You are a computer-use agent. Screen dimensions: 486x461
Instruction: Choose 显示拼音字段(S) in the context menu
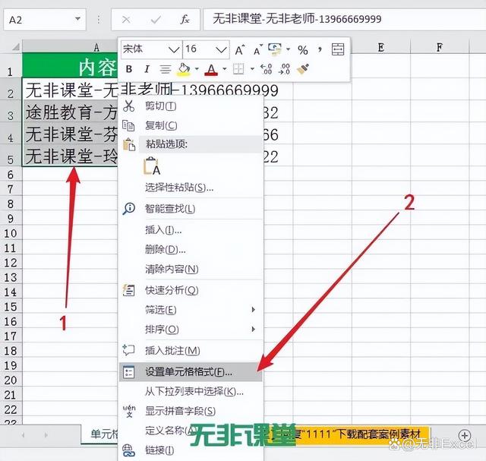point(191,411)
